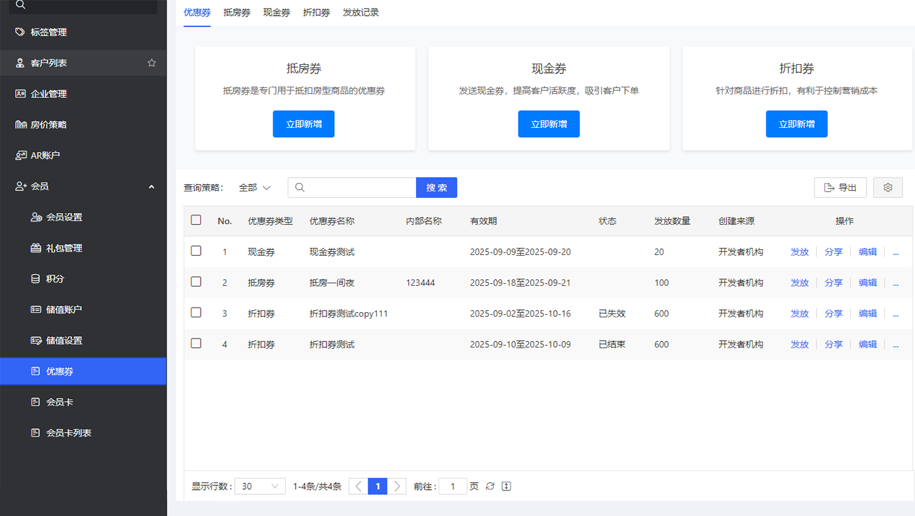
Task: Click 立即新增 under 现金券 card
Action: pyautogui.click(x=549, y=123)
